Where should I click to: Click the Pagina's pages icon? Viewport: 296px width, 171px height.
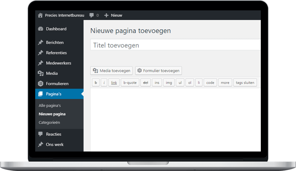coord(41,94)
